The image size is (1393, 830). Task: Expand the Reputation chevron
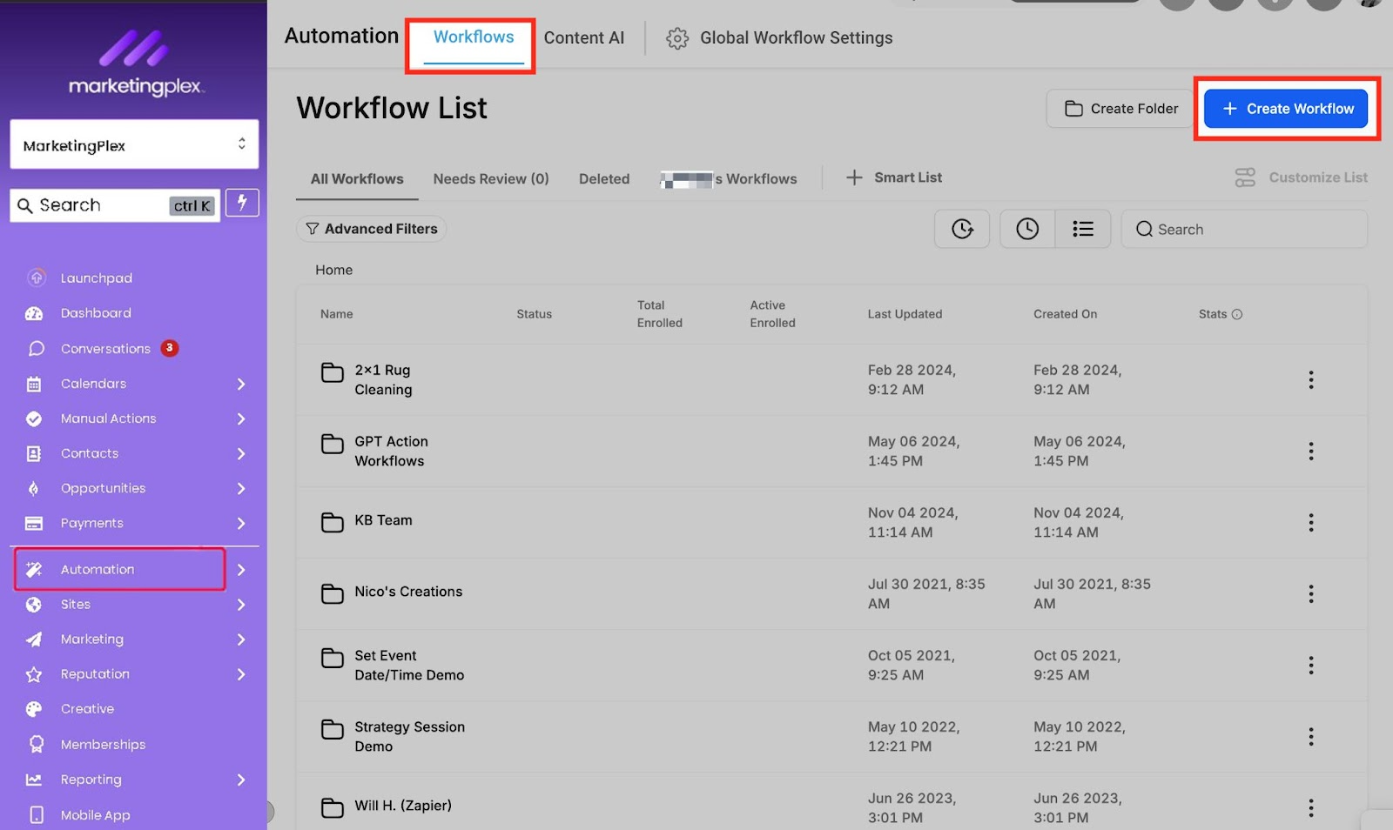click(x=241, y=674)
